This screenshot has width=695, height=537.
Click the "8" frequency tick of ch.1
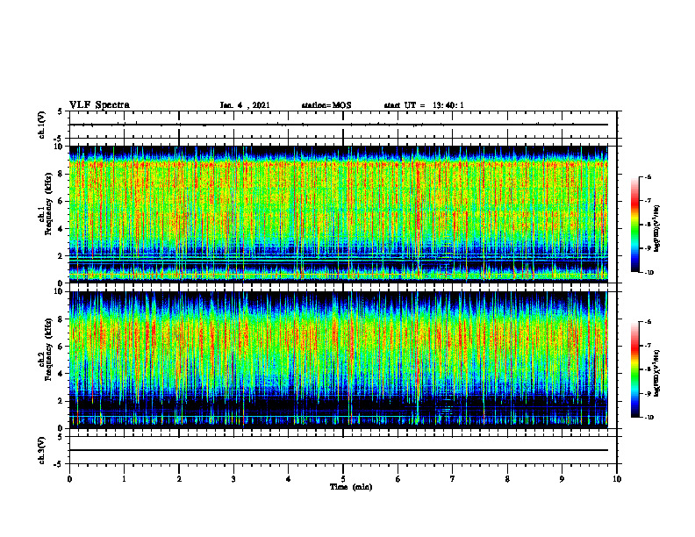click(61, 174)
